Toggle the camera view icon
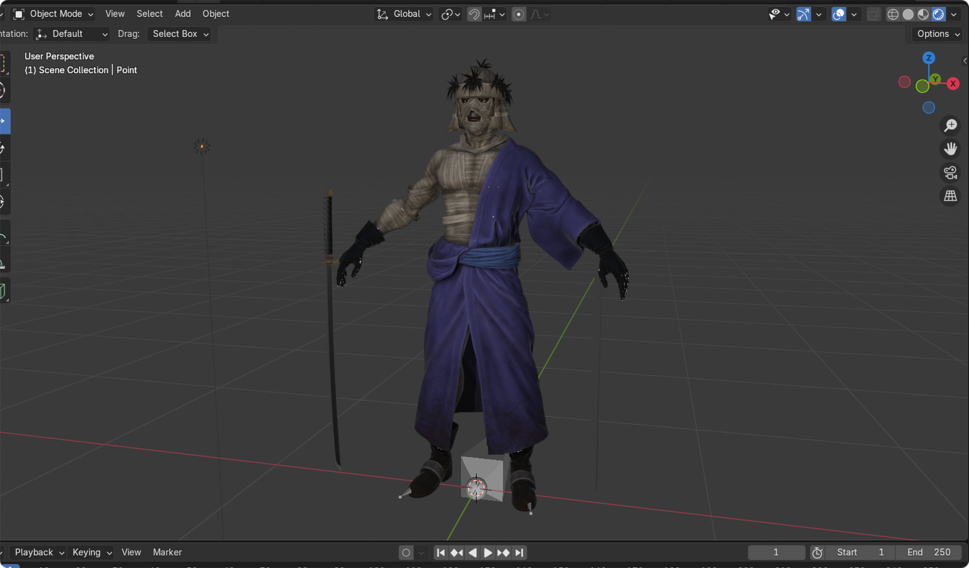969x568 pixels. pyautogui.click(x=950, y=173)
